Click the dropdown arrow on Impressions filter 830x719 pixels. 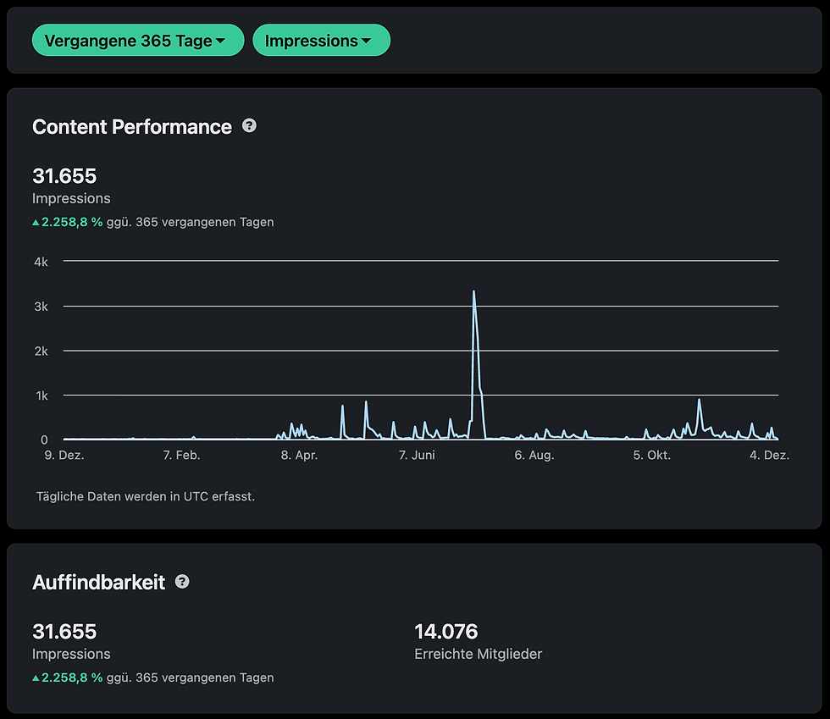tap(368, 39)
